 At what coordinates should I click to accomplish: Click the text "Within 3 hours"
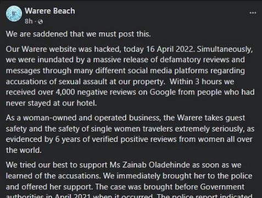click(x=194, y=81)
